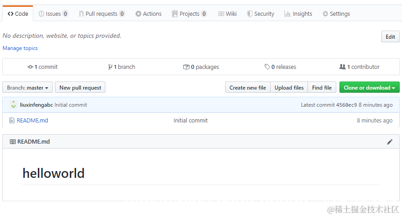
Task: Click the No description, website, or topics text
Action: pos(62,36)
